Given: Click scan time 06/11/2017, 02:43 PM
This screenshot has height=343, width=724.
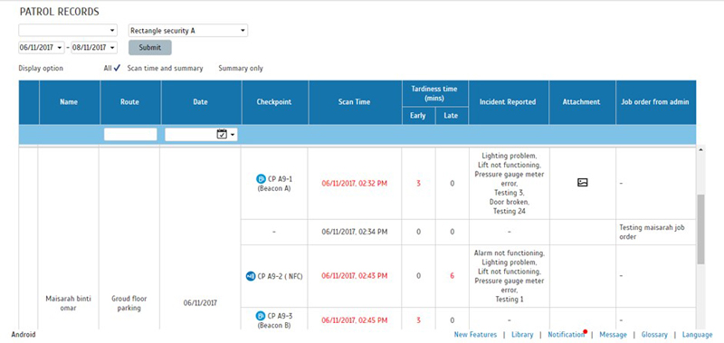Looking at the screenshot, I should pos(354,276).
